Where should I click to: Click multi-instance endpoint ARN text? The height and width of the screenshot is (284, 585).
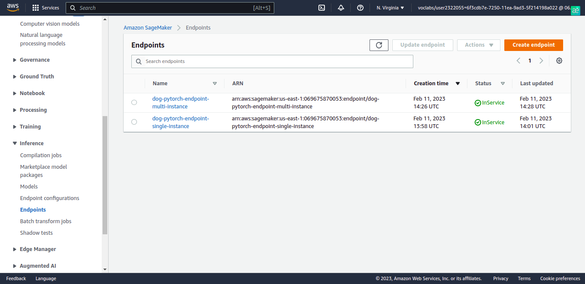click(306, 102)
